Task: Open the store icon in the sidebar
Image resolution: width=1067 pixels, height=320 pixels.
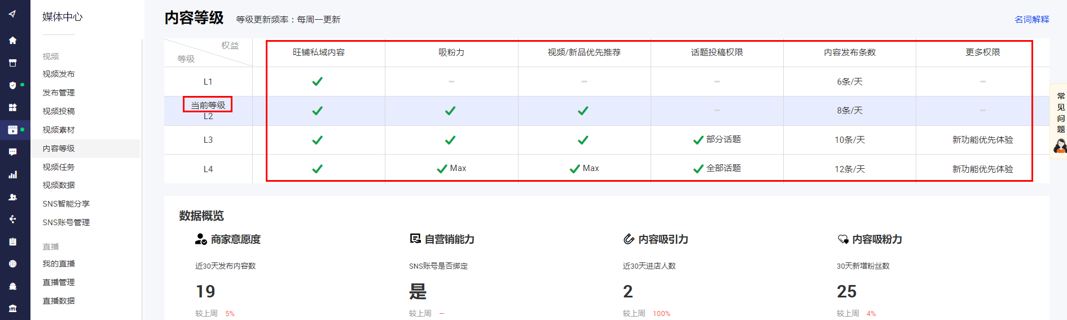Action: [x=12, y=63]
